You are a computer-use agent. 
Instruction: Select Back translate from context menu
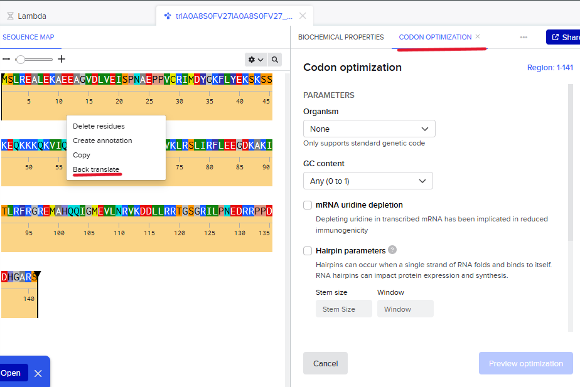coord(96,169)
